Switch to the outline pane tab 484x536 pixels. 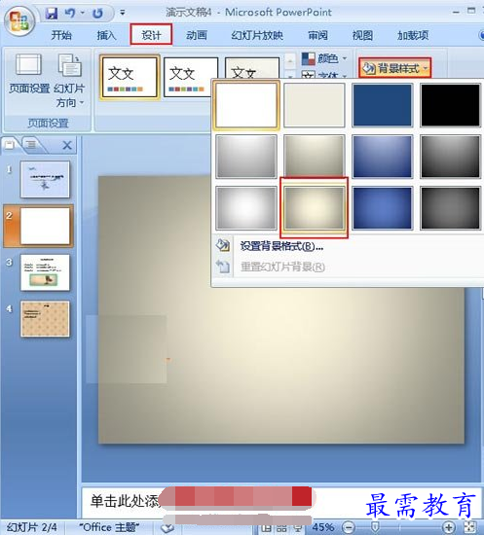(31, 145)
